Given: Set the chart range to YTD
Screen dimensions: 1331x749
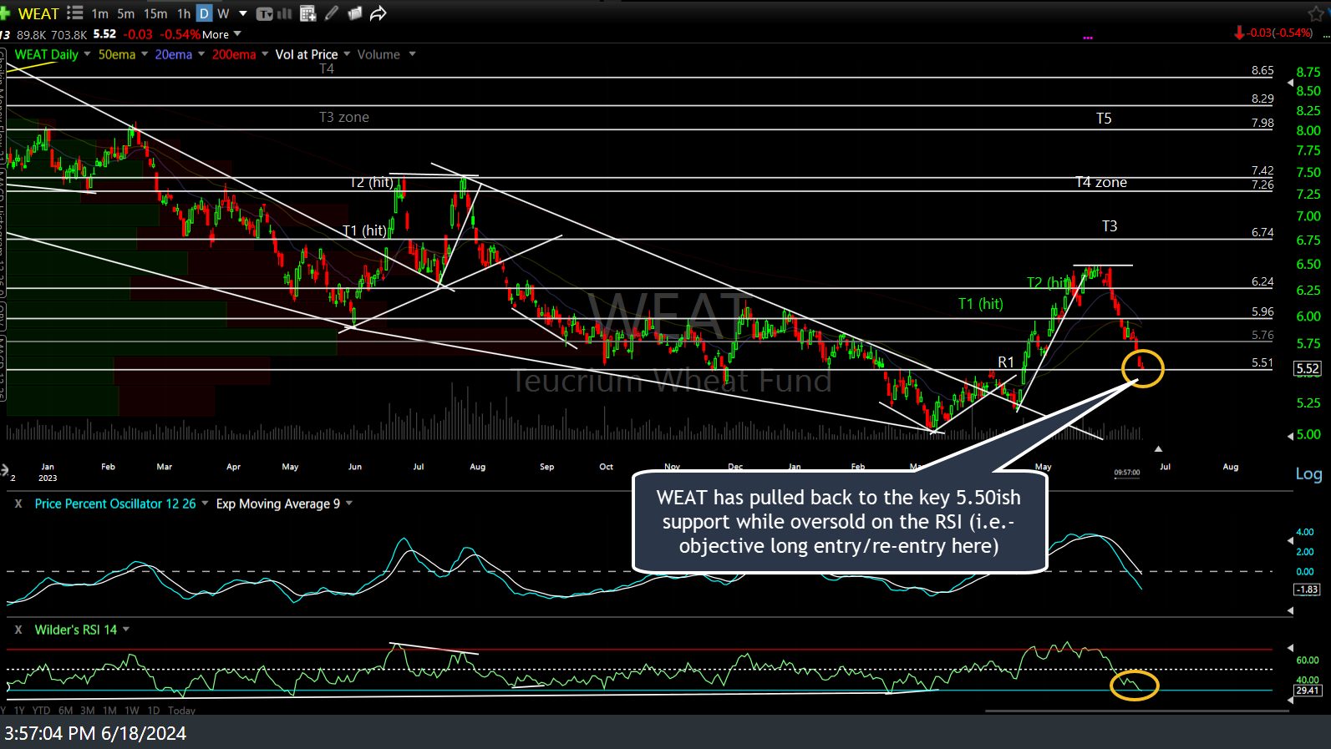Looking at the screenshot, I should pos(41,711).
